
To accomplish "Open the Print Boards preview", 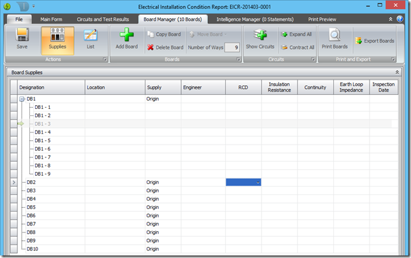I will (334, 36).
